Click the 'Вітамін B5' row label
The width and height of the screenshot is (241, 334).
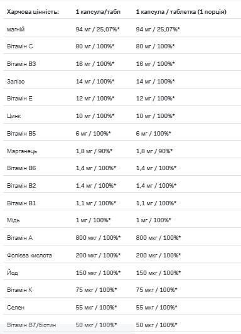21,134
